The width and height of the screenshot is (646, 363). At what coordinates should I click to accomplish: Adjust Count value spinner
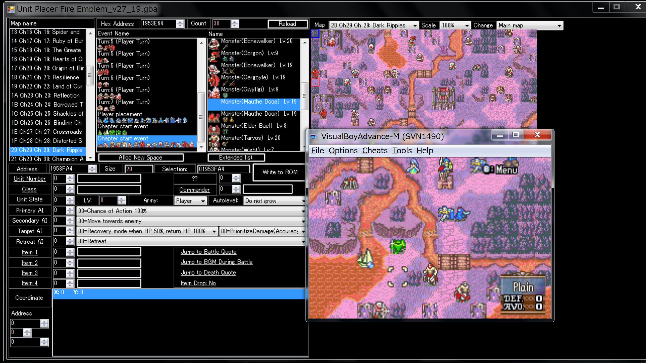(235, 24)
